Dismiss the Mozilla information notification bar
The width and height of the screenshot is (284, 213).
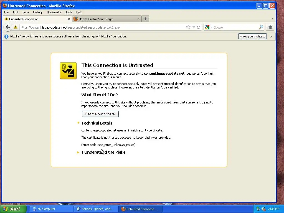point(271,36)
